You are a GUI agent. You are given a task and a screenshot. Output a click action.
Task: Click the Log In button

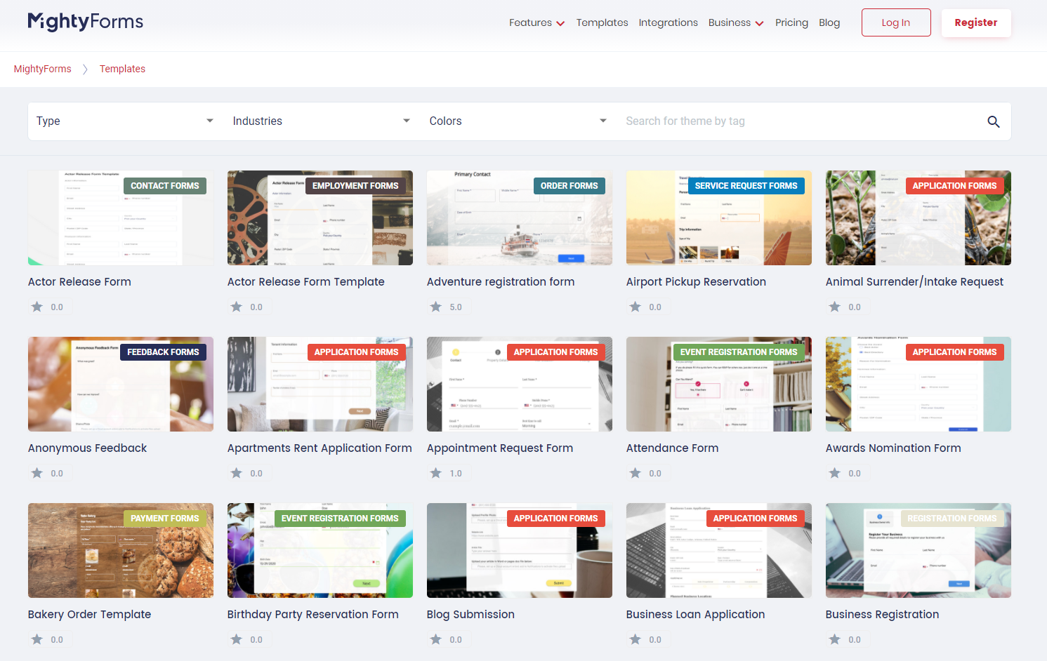(x=896, y=22)
